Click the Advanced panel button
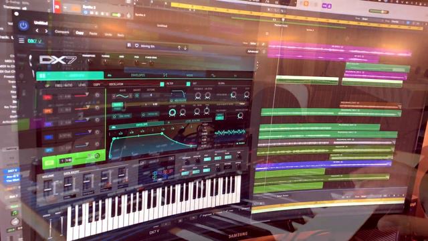Image resolution: width=428 pixels, height=241 pixels. coord(253,52)
